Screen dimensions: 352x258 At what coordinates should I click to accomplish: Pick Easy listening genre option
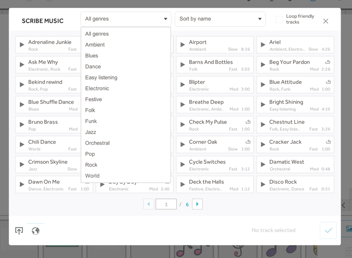pyautogui.click(x=101, y=78)
